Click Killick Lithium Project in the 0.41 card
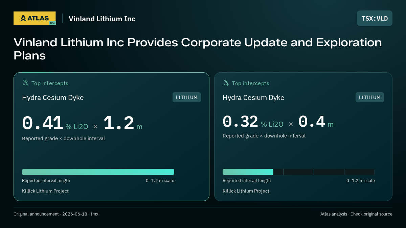Viewport: 406px width, 228px height. click(x=45, y=191)
